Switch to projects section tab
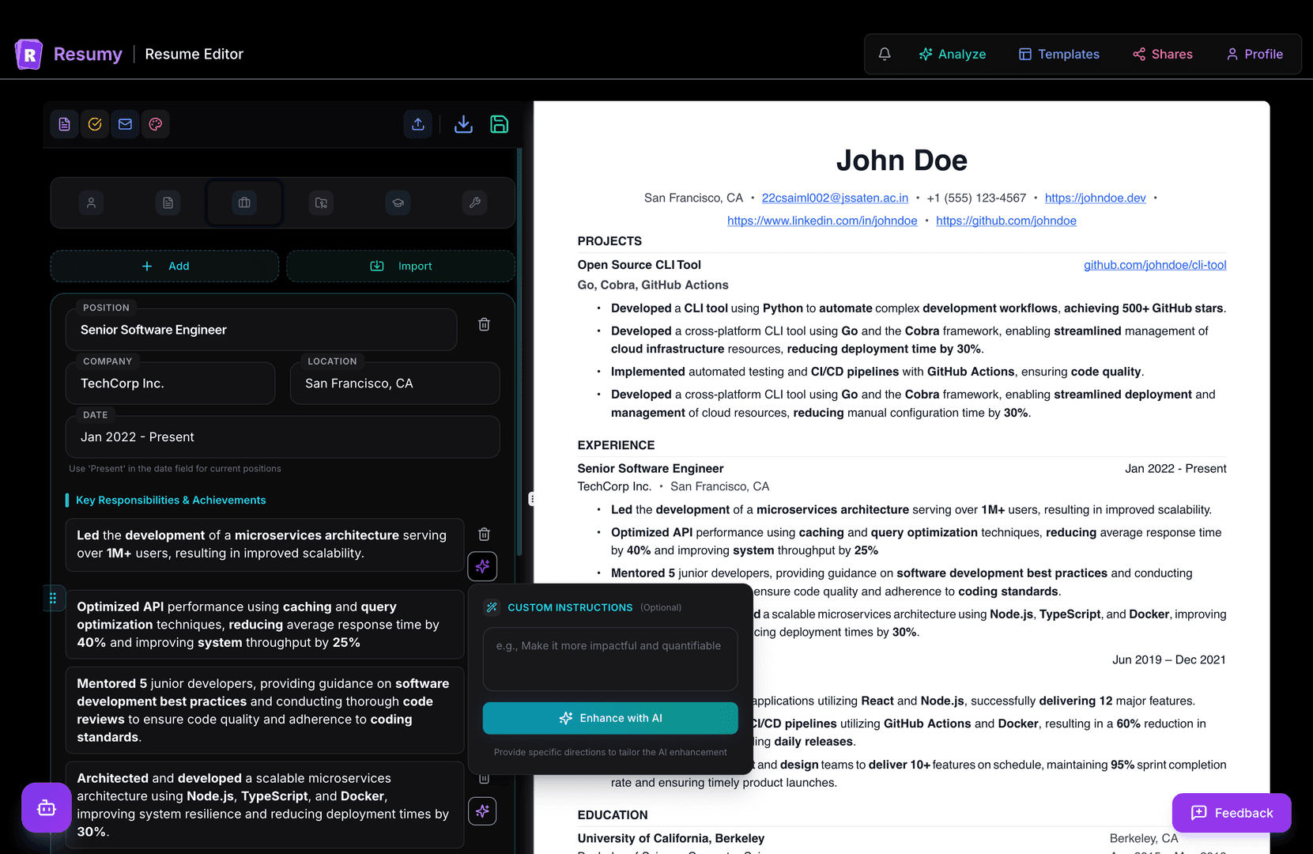Image resolution: width=1313 pixels, height=854 pixels. click(321, 203)
